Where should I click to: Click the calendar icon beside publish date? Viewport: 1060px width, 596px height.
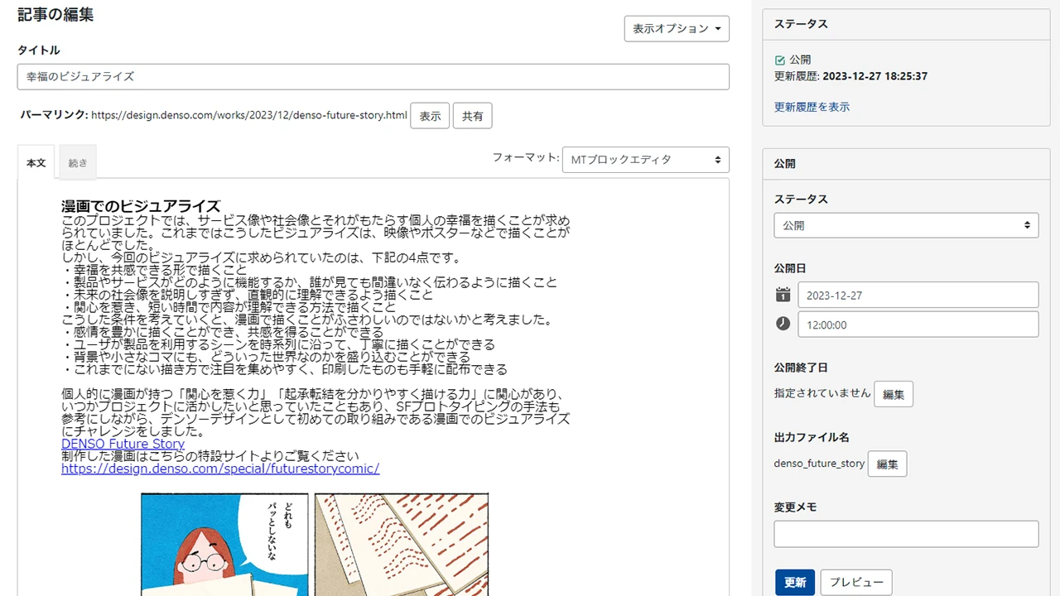point(783,295)
